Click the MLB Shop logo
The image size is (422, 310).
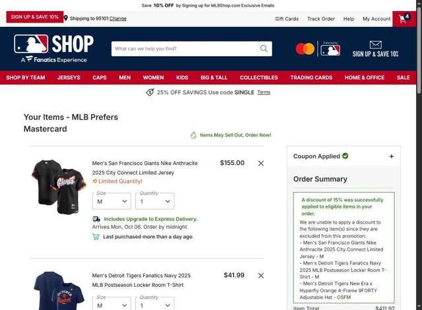53,48
